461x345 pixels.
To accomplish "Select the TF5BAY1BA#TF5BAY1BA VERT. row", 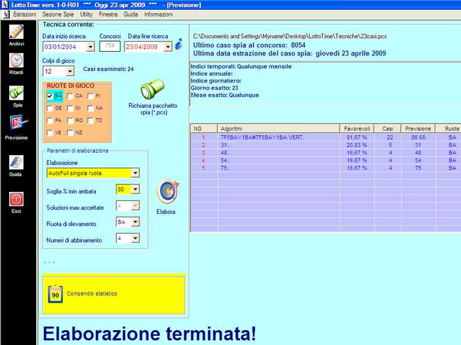I will 326,137.
